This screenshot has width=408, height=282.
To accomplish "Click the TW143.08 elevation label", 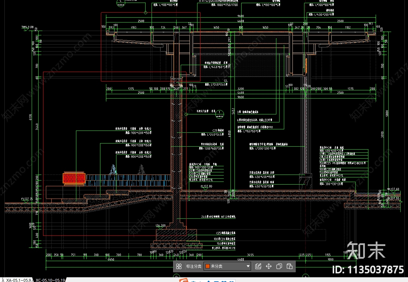I will pyautogui.click(x=27, y=27).
